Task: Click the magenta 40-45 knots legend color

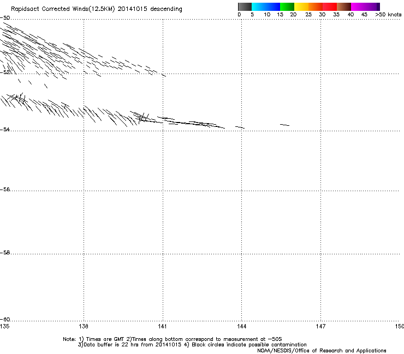Action: click(x=358, y=7)
